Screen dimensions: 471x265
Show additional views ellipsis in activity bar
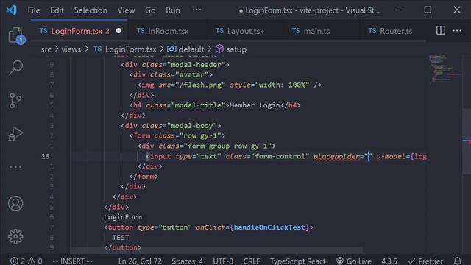pos(15,167)
